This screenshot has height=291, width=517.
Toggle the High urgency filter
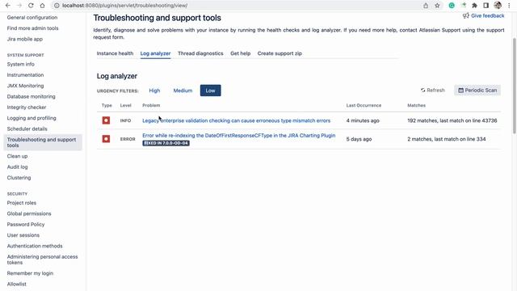point(154,91)
